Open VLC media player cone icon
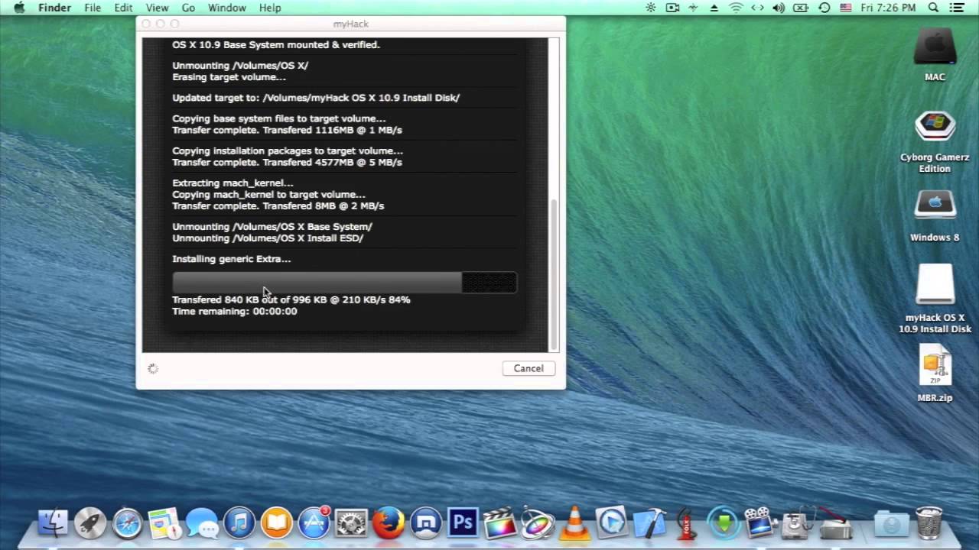 574,523
